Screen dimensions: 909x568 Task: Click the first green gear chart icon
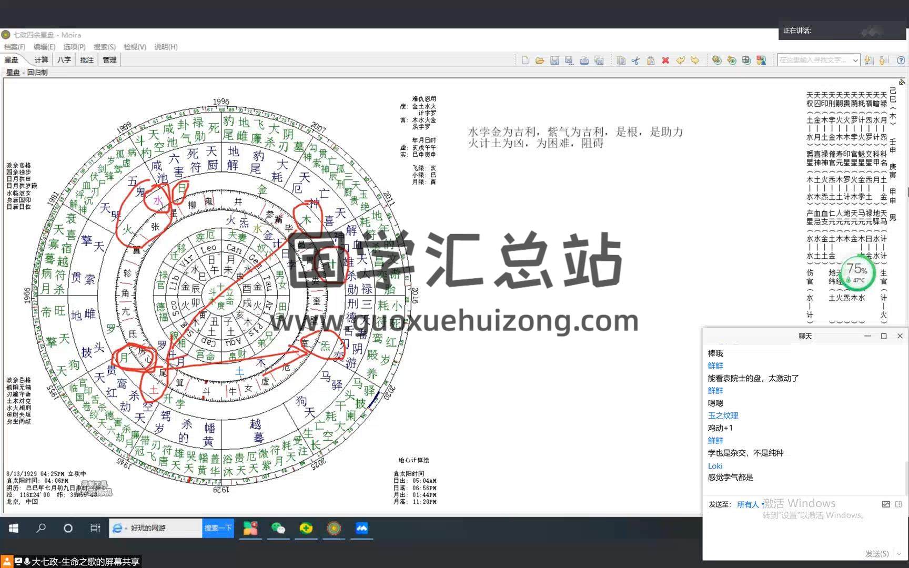(x=716, y=60)
